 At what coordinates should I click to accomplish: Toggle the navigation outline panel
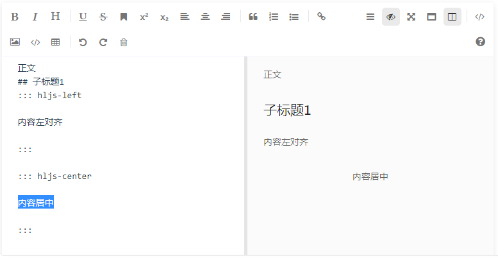point(370,17)
